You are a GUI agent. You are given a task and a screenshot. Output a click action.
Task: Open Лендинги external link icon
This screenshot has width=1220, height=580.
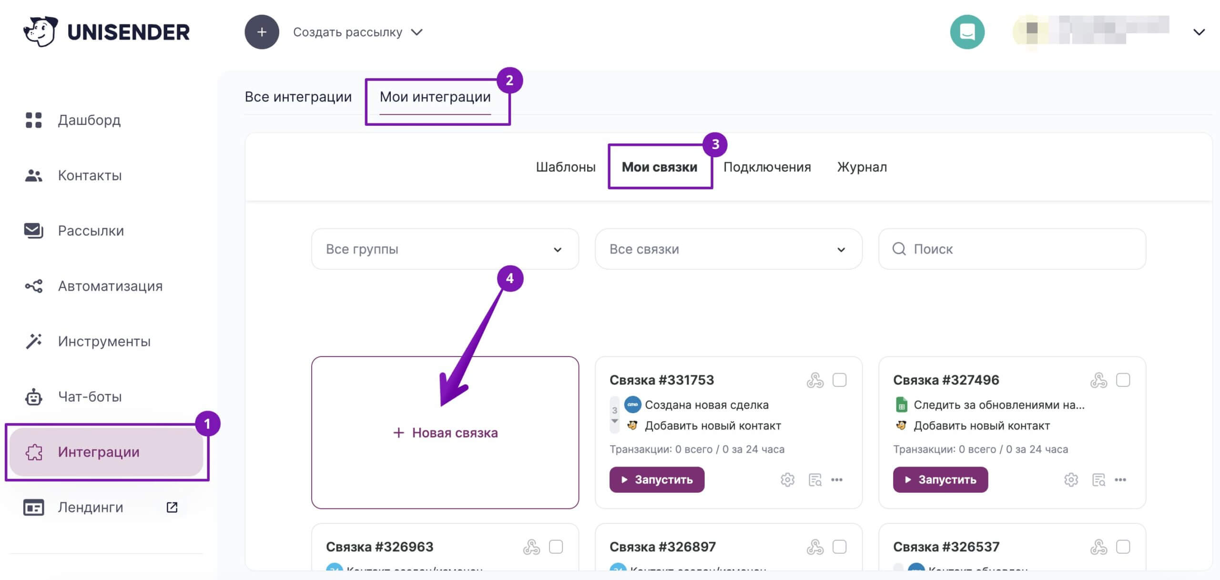coord(172,507)
